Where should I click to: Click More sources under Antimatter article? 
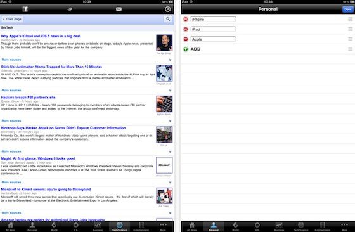point(11,90)
